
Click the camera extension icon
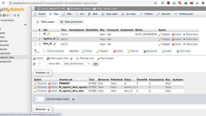[x=197, y=3]
